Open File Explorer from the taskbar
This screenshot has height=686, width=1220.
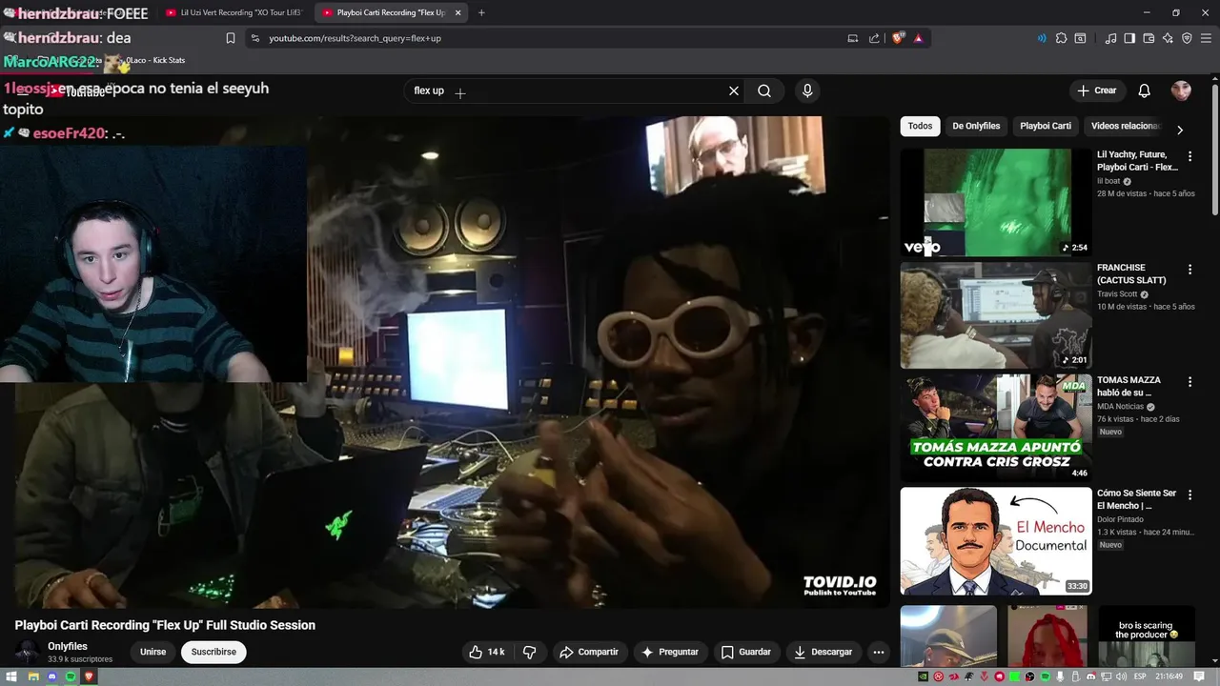[32, 676]
